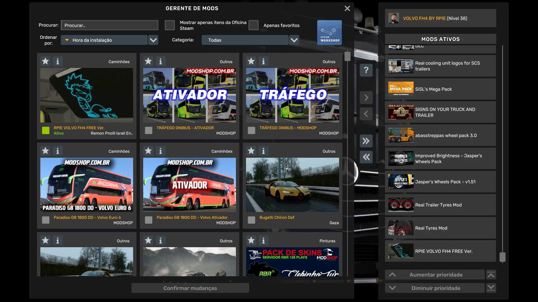Open the ATIVADOR bus thumbnail

tap(189, 95)
